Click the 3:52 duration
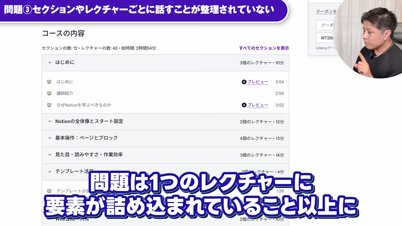This screenshot has width=402, height=226. [280, 105]
